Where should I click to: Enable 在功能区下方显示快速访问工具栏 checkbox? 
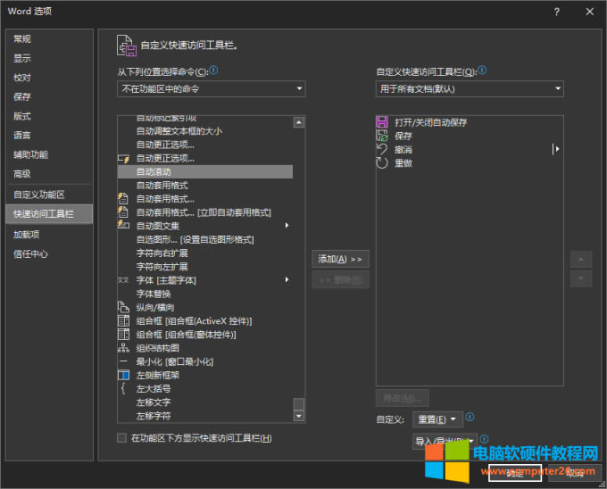tap(122, 438)
